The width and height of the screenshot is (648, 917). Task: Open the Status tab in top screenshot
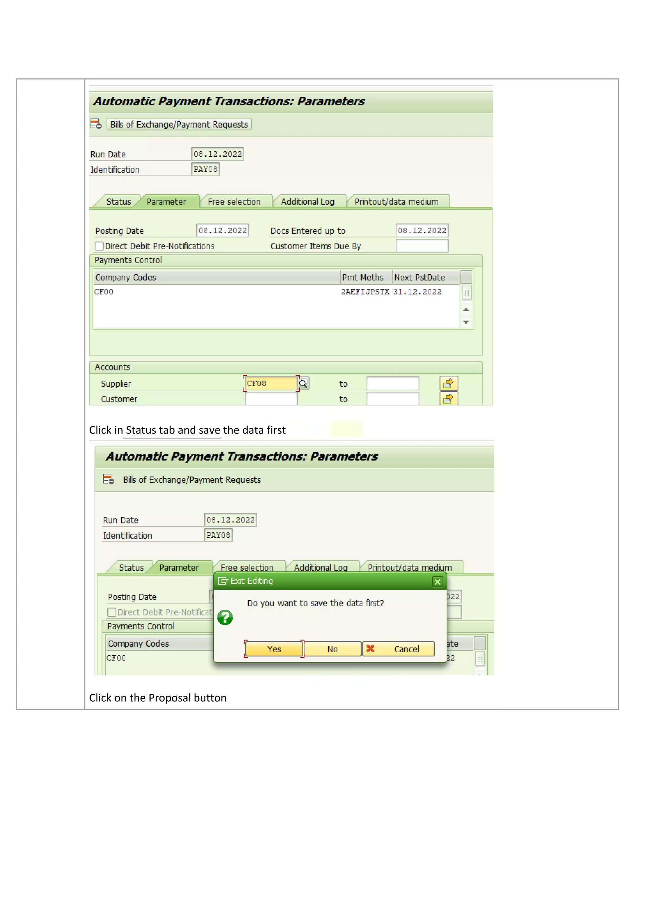[x=119, y=201]
